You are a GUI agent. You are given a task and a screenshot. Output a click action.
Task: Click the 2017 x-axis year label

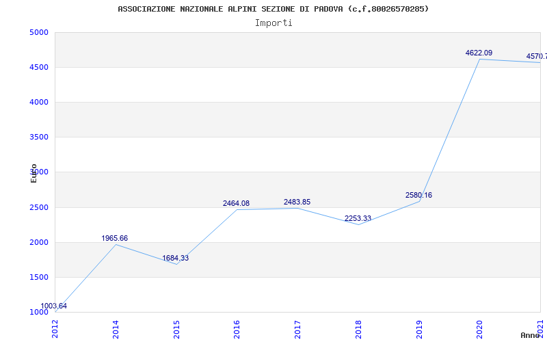tap(297, 330)
